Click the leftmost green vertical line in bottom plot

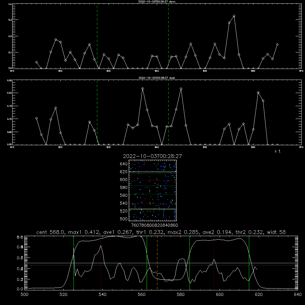(x=74, y=263)
